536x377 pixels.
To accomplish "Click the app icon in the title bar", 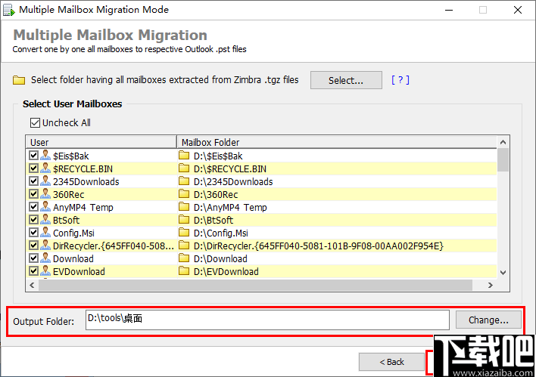I will (x=9, y=10).
